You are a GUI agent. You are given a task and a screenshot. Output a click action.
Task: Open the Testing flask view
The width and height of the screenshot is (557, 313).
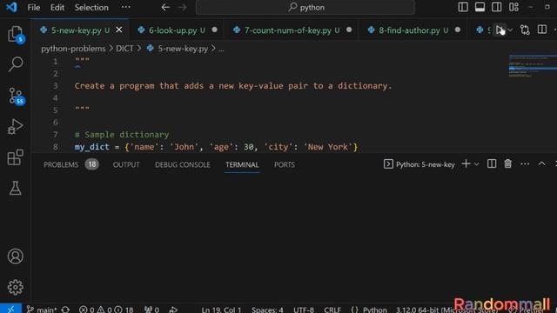point(16,188)
